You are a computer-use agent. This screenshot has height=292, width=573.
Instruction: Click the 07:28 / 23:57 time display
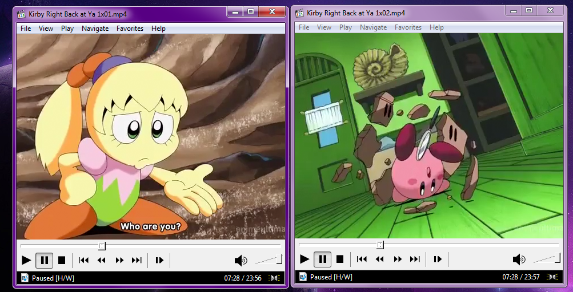click(521, 277)
